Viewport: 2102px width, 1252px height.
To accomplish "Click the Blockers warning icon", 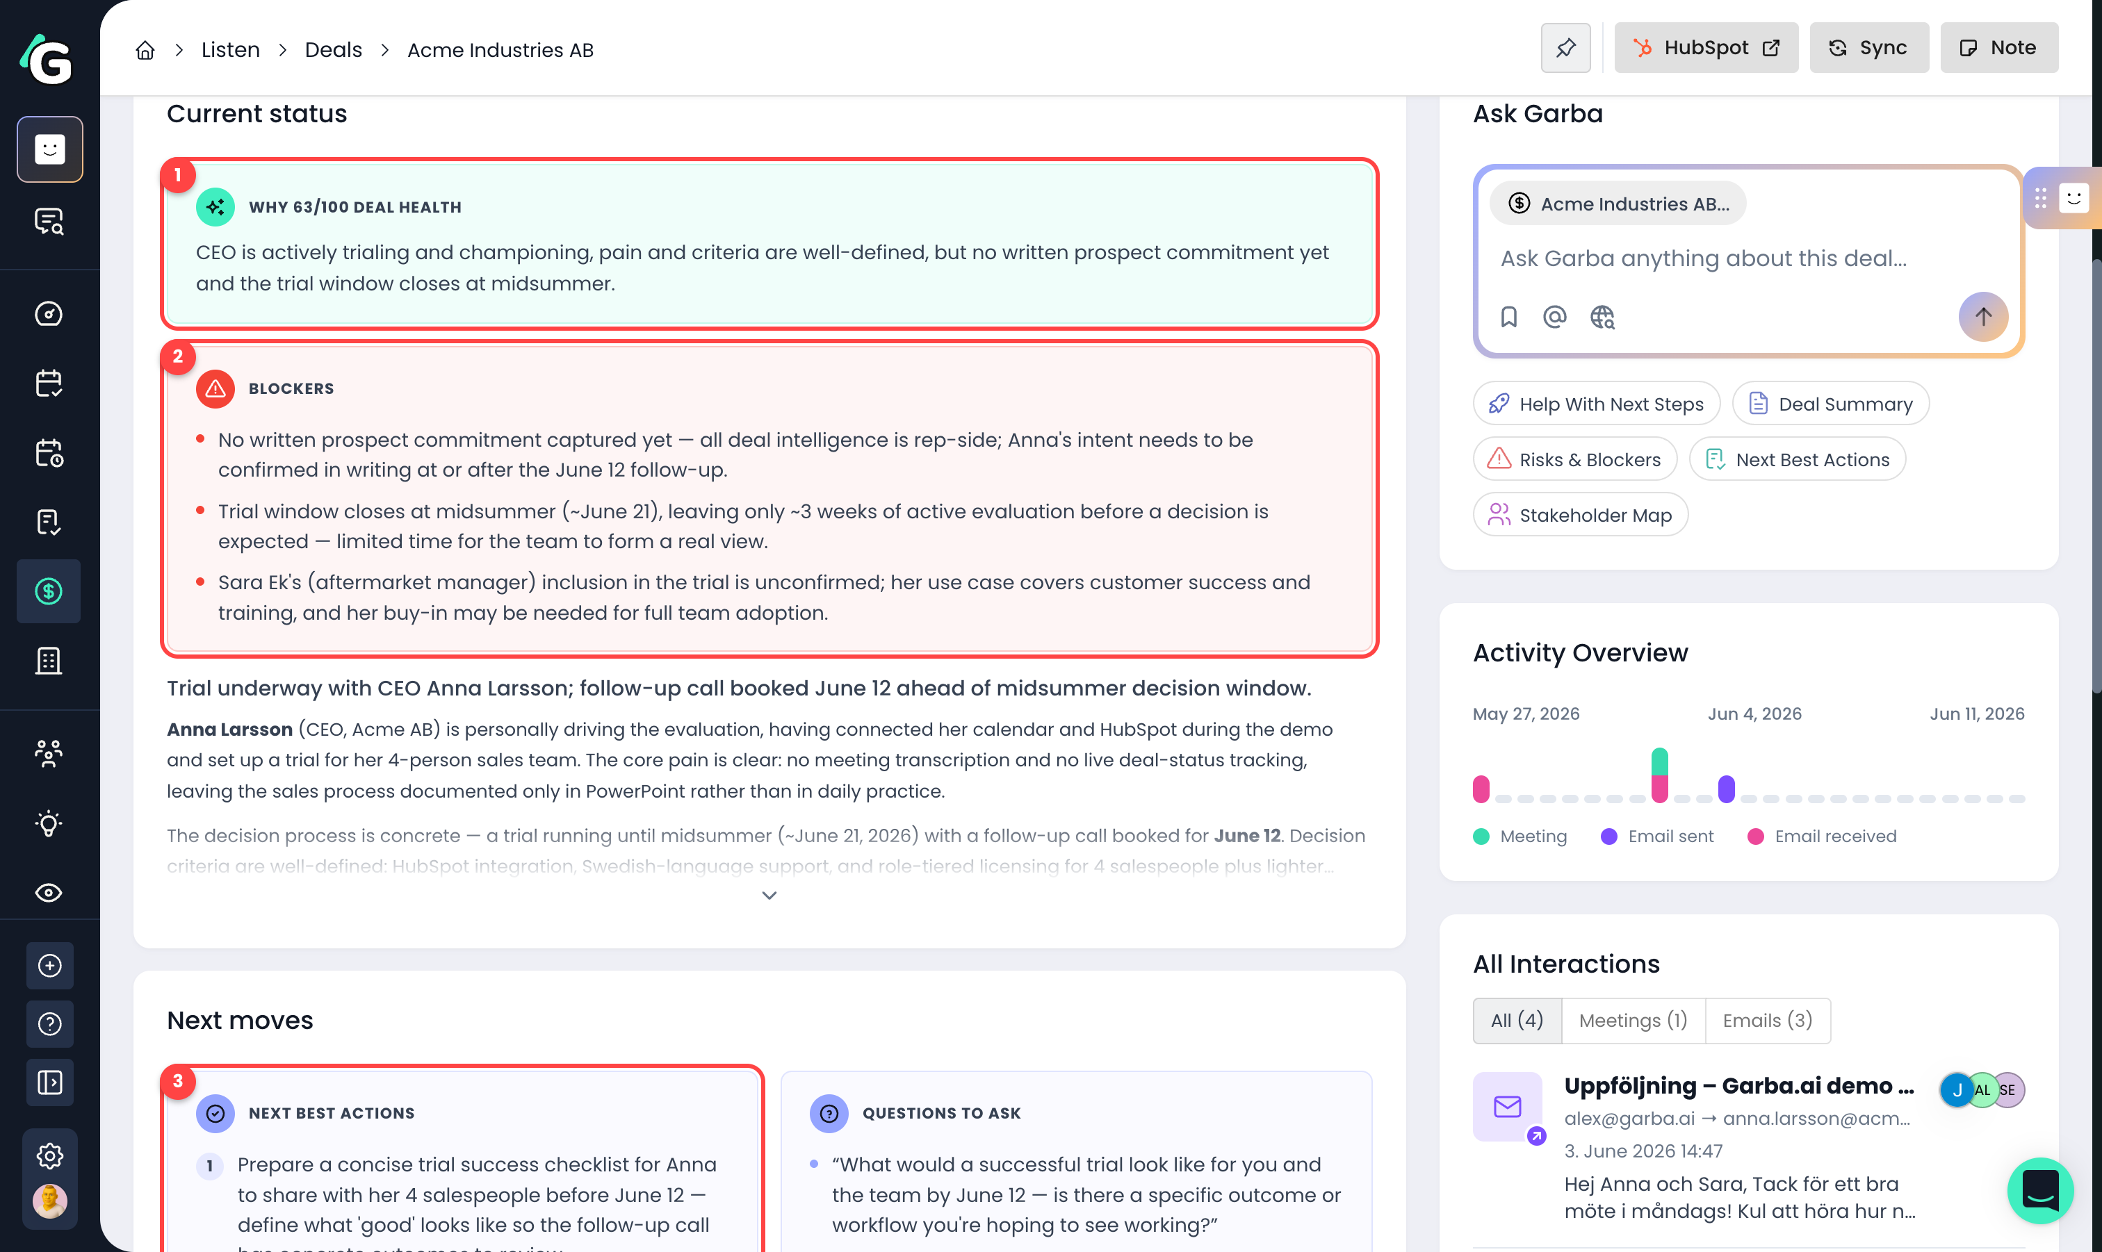I will point(215,389).
